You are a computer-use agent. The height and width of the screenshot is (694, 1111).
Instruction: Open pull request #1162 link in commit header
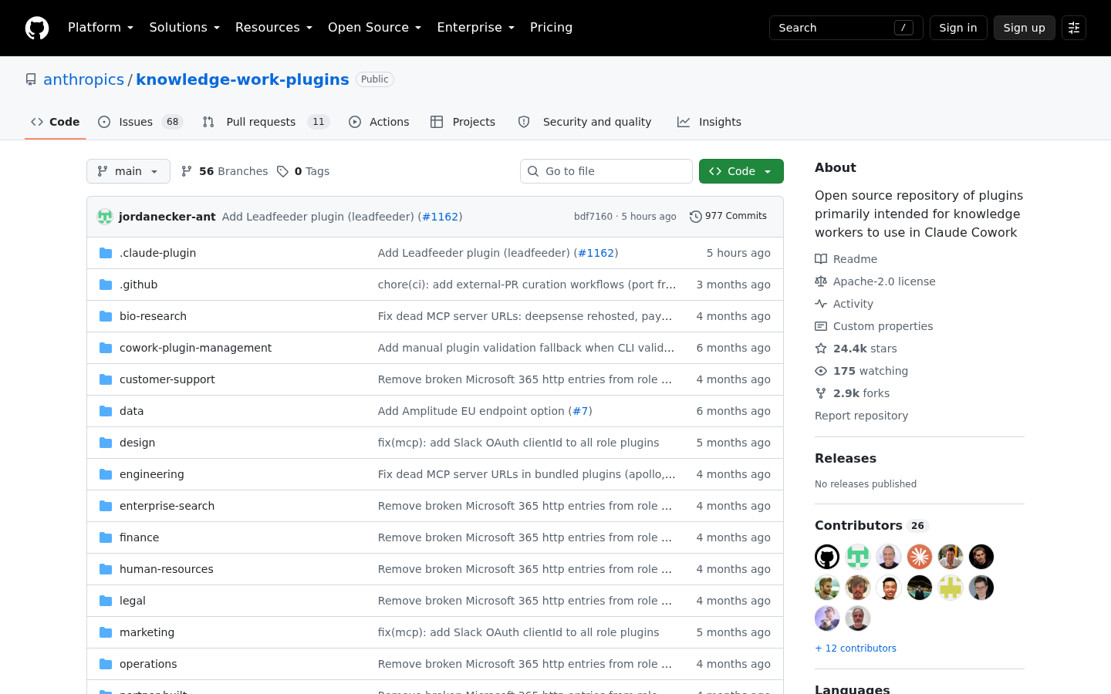point(441,217)
